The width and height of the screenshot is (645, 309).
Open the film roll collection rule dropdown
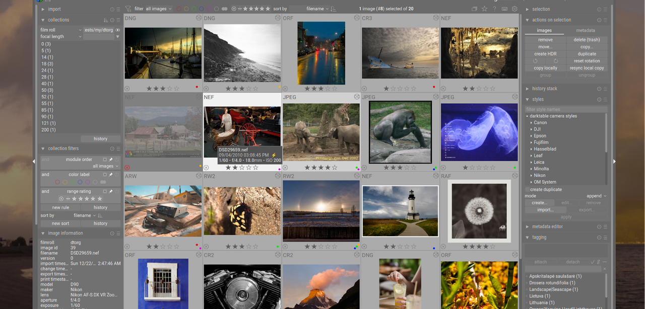[x=60, y=30]
